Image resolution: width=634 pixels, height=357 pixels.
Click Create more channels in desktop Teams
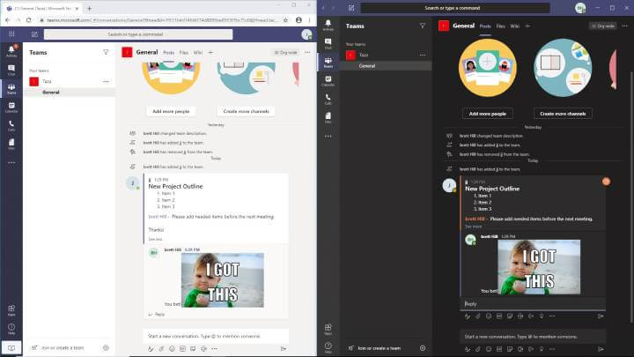563,114
